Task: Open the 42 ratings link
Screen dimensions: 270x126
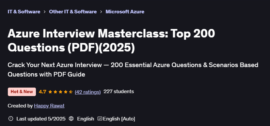Action: (87, 92)
